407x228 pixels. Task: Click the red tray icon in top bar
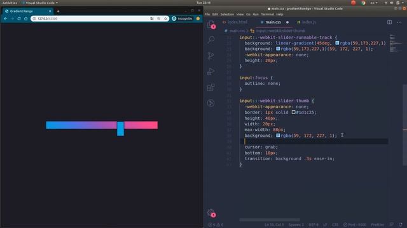(354, 3)
